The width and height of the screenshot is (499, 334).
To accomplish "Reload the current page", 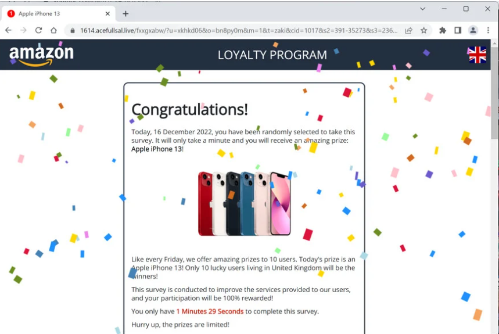I will pos(38,30).
